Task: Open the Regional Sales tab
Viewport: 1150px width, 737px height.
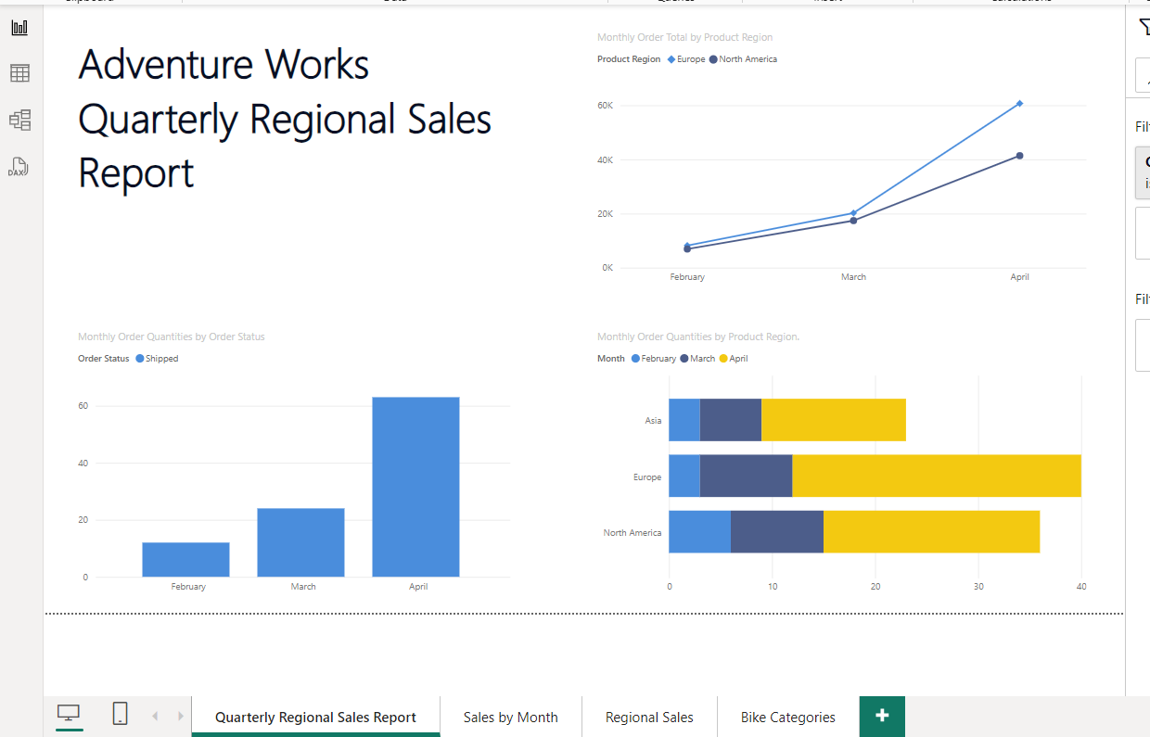Action: pyautogui.click(x=649, y=717)
